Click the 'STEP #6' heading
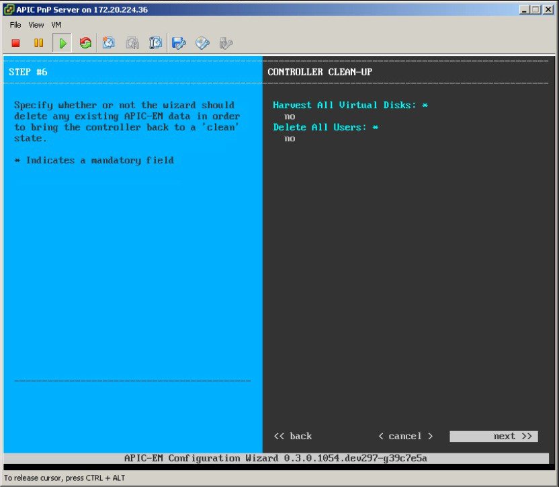559x487 pixels. 28,72
